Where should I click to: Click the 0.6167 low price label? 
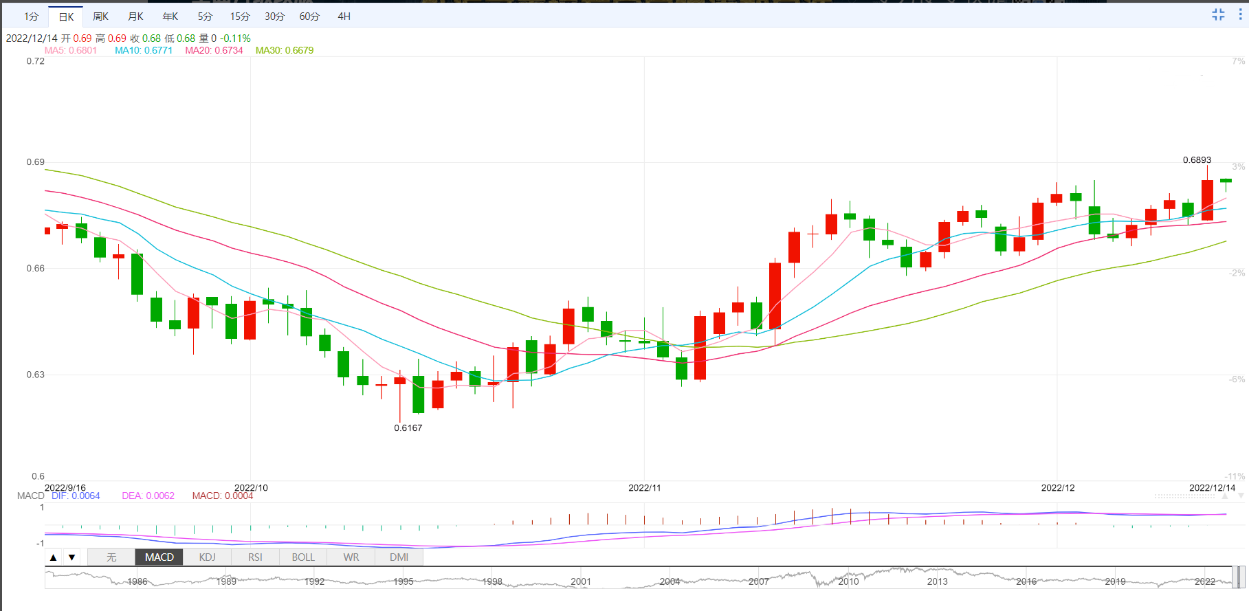pos(408,428)
